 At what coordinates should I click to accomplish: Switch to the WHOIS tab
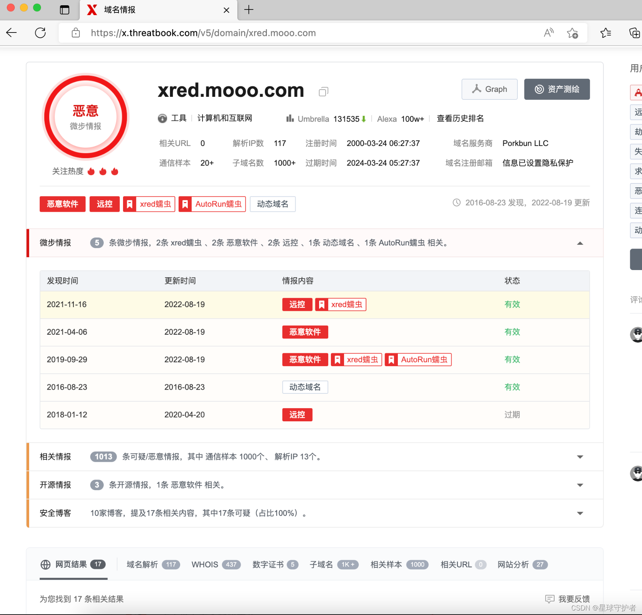[x=216, y=565]
